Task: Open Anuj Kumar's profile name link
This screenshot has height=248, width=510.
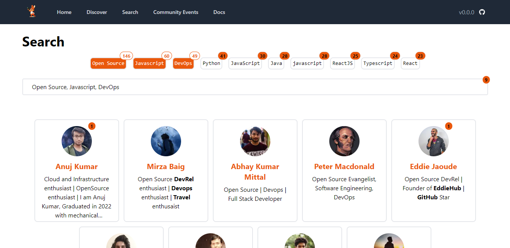Action: tap(77, 166)
